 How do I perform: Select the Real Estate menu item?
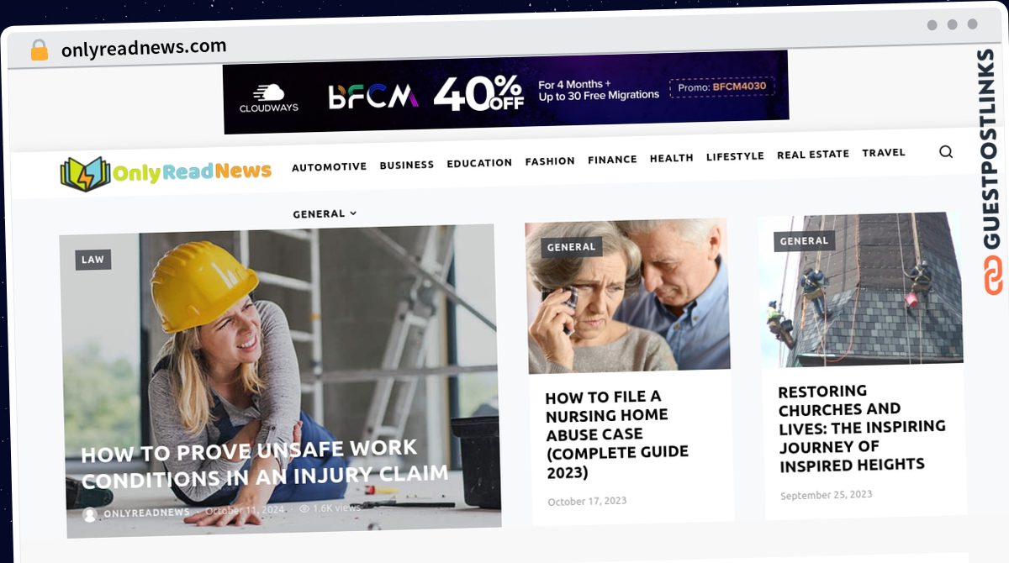coord(813,155)
